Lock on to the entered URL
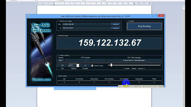The image size is (191, 107). pos(115,24)
